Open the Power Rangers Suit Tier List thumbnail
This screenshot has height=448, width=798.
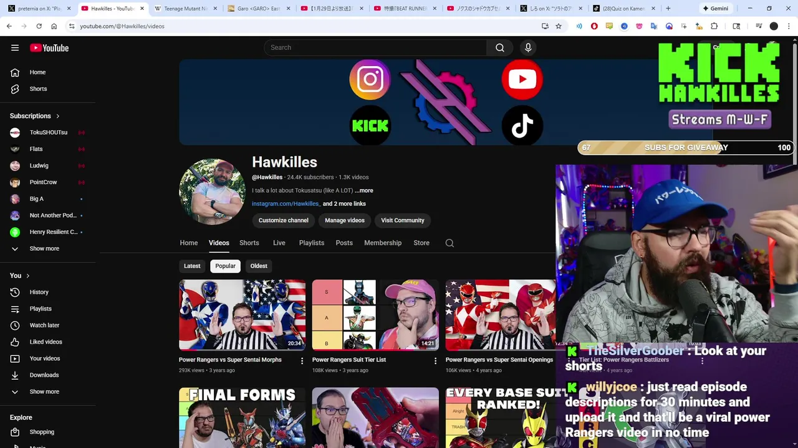coord(375,315)
